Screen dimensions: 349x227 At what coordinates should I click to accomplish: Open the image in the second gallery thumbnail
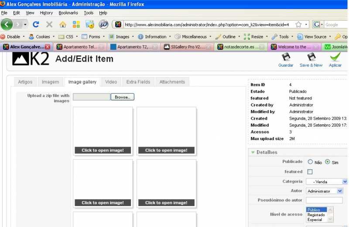(x=166, y=150)
